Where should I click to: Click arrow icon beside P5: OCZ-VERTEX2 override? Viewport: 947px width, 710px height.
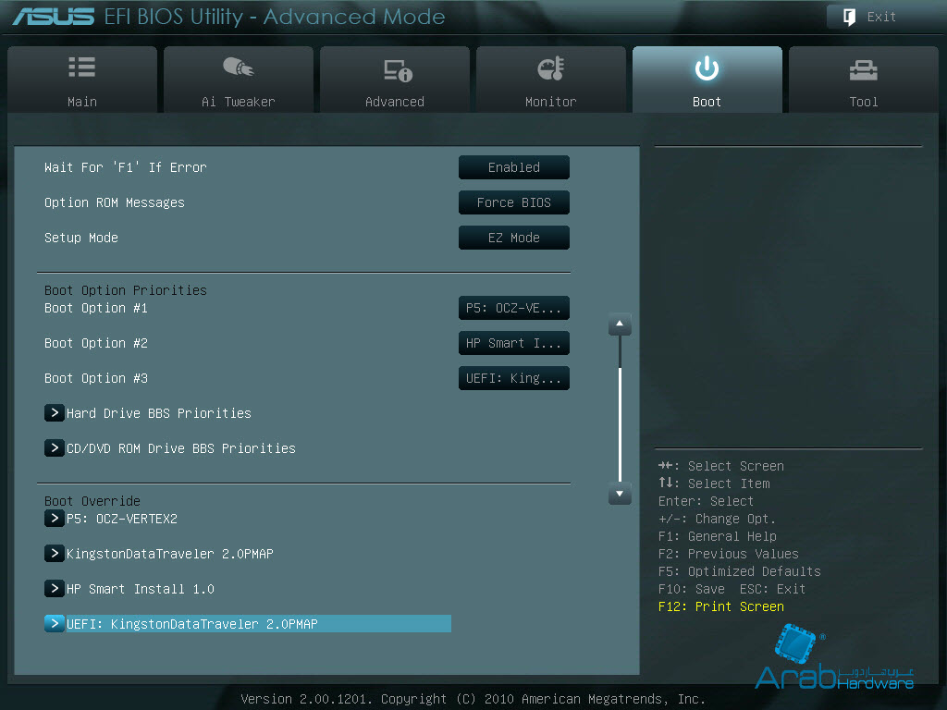coord(55,518)
